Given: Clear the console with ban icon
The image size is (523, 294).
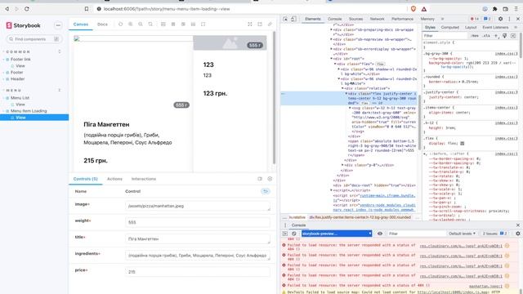Looking at the screenshot, I should [294, 234].
